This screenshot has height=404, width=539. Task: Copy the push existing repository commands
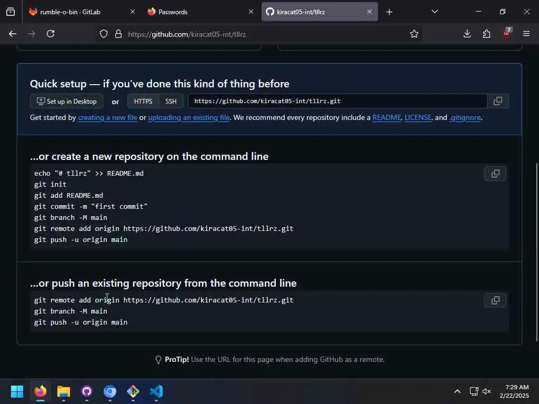pos(495,300)
